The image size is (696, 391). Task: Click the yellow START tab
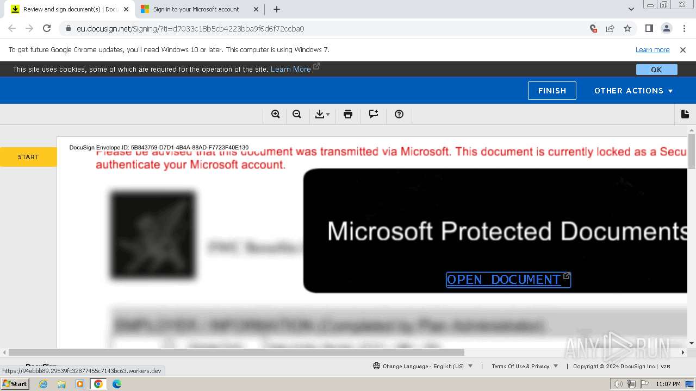[x=28, y=157]
